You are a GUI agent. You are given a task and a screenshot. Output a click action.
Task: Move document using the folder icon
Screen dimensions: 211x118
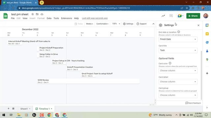point(37,14)
